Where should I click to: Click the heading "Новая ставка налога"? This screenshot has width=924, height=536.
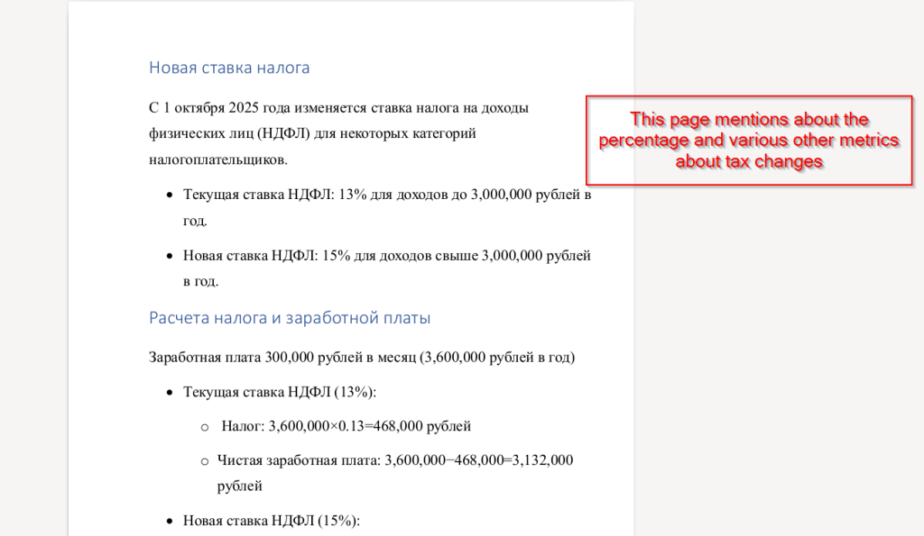tap(229, 68)
